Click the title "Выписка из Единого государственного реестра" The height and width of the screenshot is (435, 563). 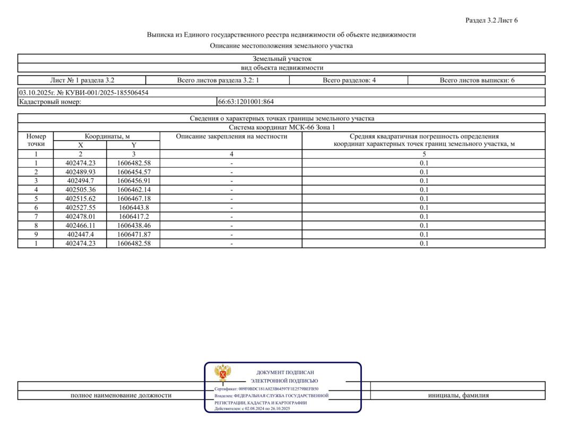coord(281,34)
